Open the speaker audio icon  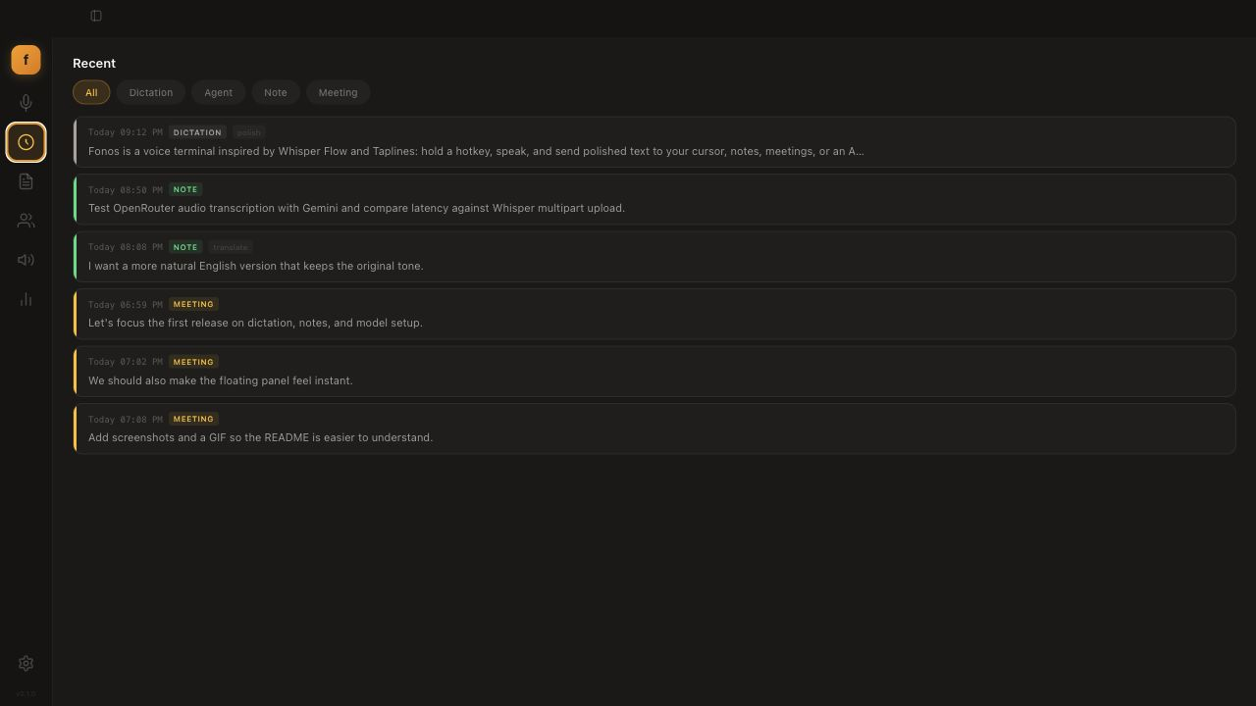pyautogui.click(x=26, y=260)
